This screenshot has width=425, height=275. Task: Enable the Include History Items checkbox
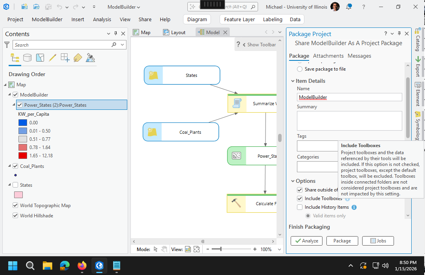pyautogui.click(x=300, y=207)
